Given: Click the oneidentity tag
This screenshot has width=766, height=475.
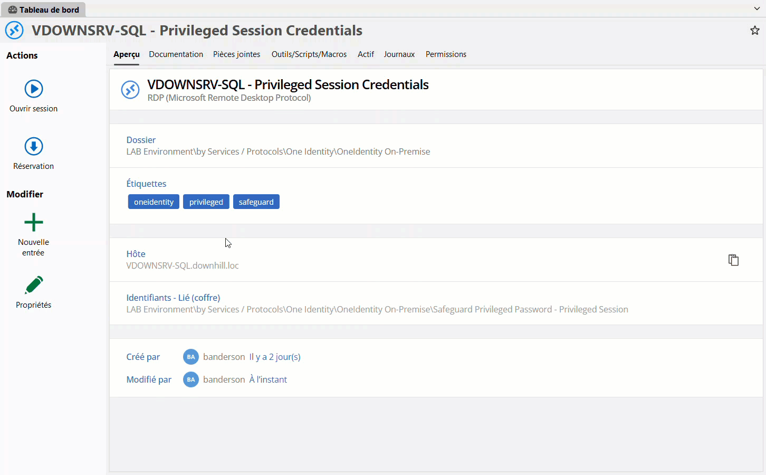Looking at the screenshot, I should click(154, 202).
